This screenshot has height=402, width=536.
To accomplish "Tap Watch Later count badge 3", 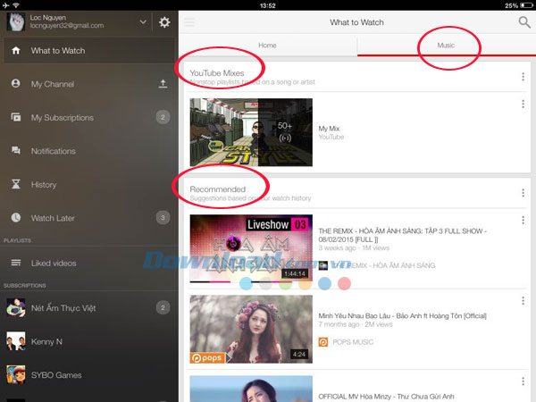I will click(x=163, y=218).
